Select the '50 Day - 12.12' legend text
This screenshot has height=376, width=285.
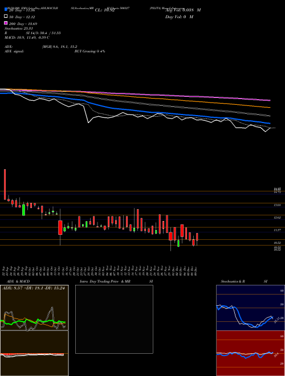[x=22, y=17]
